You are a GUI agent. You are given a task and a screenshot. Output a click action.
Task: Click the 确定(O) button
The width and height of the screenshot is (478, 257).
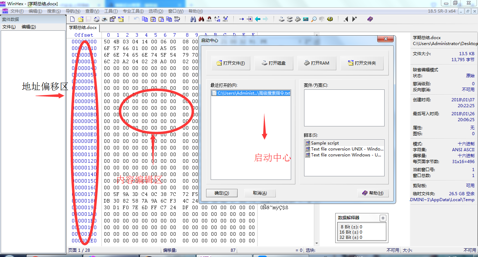point(222,193)
